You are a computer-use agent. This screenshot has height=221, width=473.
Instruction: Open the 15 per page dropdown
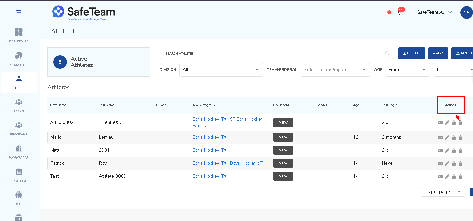[x=443, y=192]
